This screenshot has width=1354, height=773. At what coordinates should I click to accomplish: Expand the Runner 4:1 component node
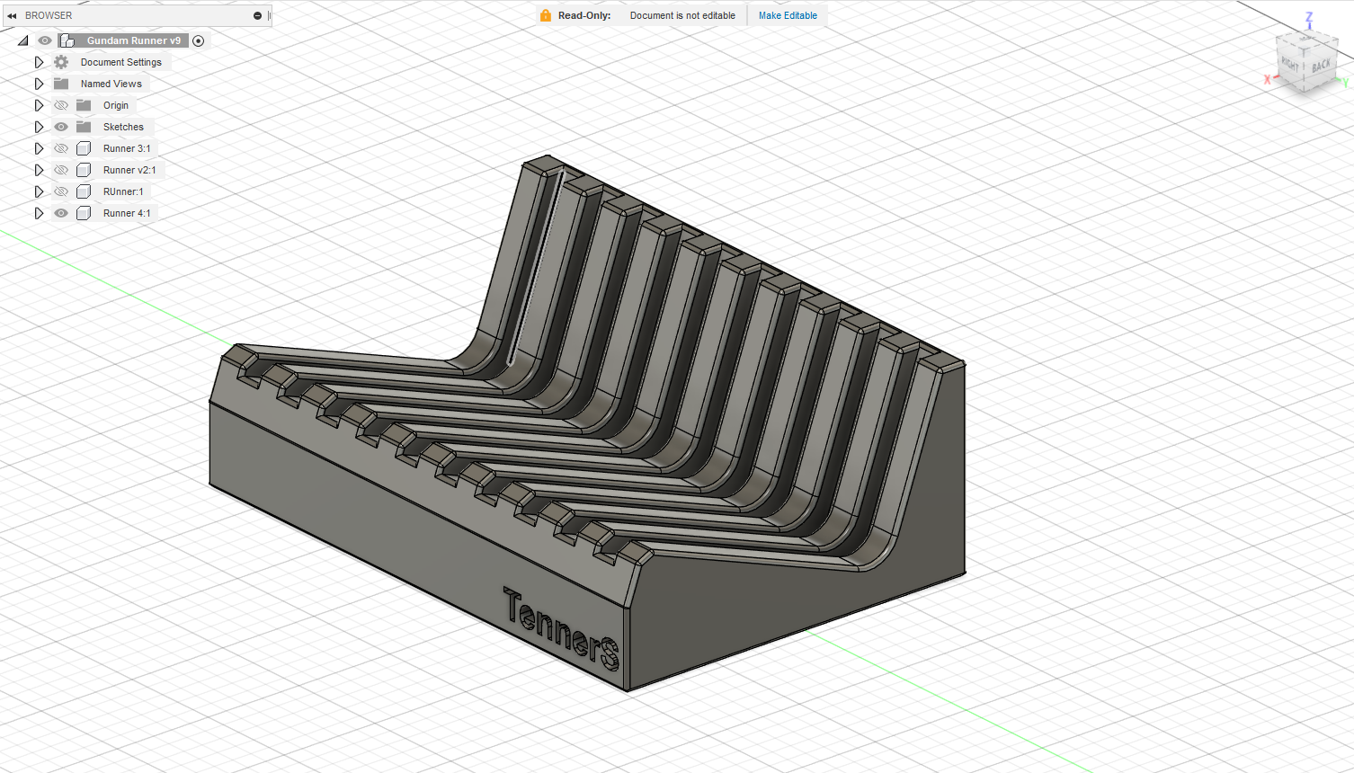39,213
